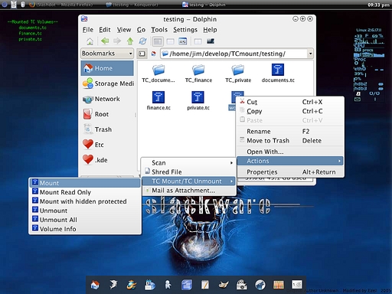
Task: Select the TC_finance folder
Action: click(198, 73)
